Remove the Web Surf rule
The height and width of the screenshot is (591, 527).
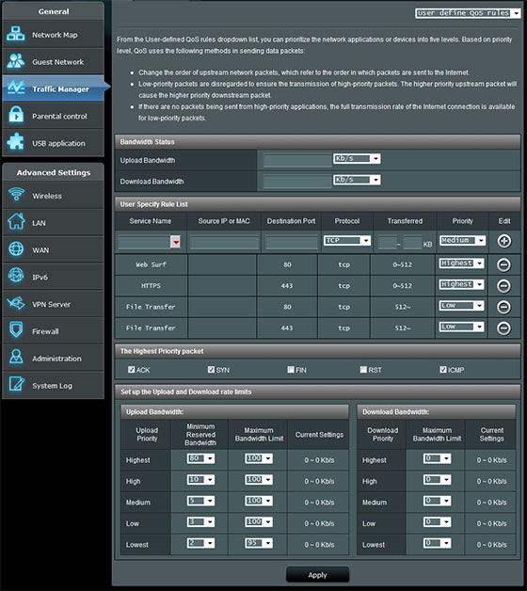point(504,264)
